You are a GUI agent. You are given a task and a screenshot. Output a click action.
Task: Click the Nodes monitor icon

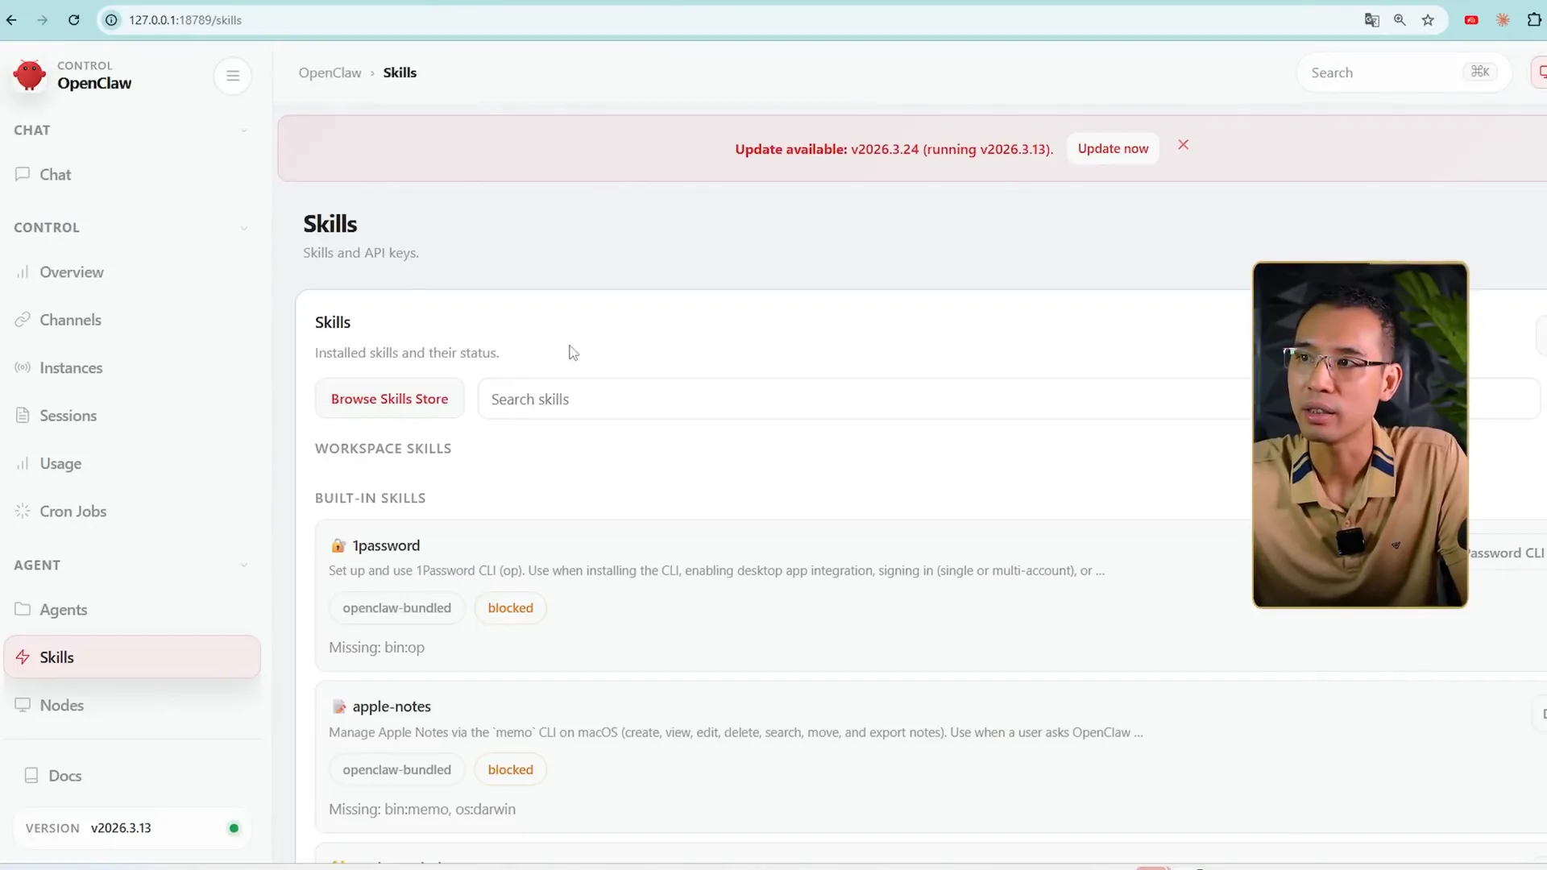coord(23,705)
